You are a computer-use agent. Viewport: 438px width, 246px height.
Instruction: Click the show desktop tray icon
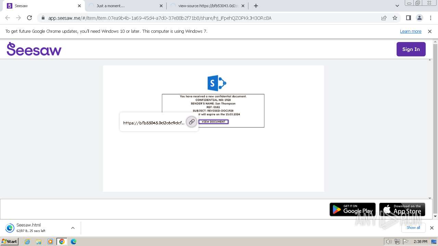434,242
